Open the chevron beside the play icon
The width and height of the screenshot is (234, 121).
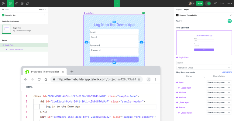coord(224,3)
